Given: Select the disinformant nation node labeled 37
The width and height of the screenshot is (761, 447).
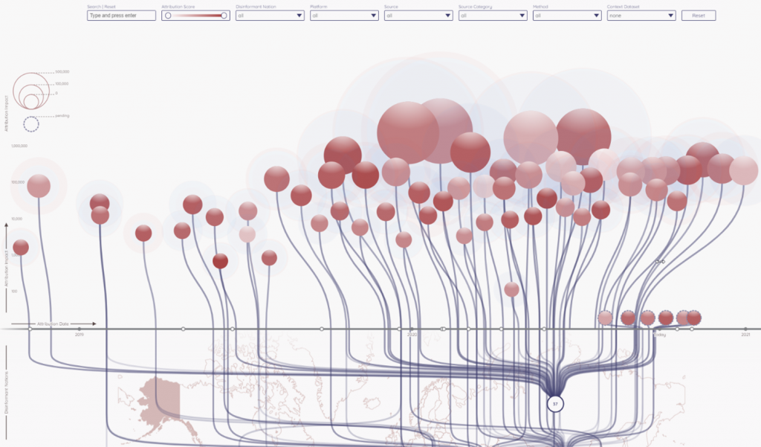Looking at the screenshot, I should (x=555, y=404).
